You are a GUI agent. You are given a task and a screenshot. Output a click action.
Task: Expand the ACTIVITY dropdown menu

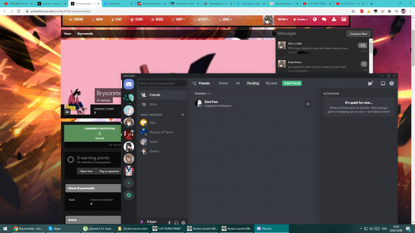[202, 19]
